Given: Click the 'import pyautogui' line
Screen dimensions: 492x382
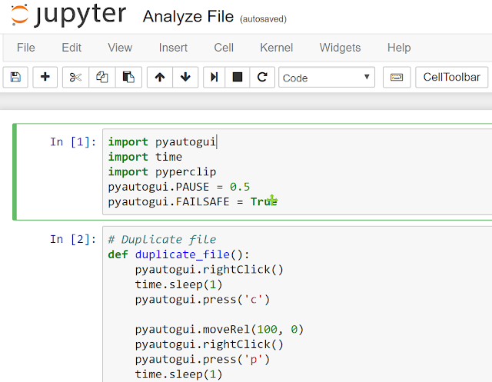Looking at the screenshot, I should [162, 141].
